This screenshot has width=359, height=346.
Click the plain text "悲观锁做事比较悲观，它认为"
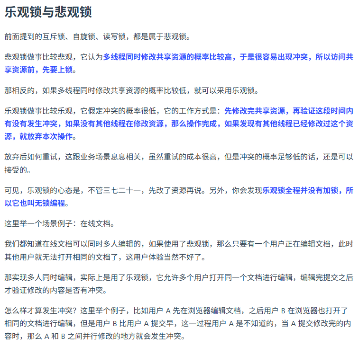[54, 57]
